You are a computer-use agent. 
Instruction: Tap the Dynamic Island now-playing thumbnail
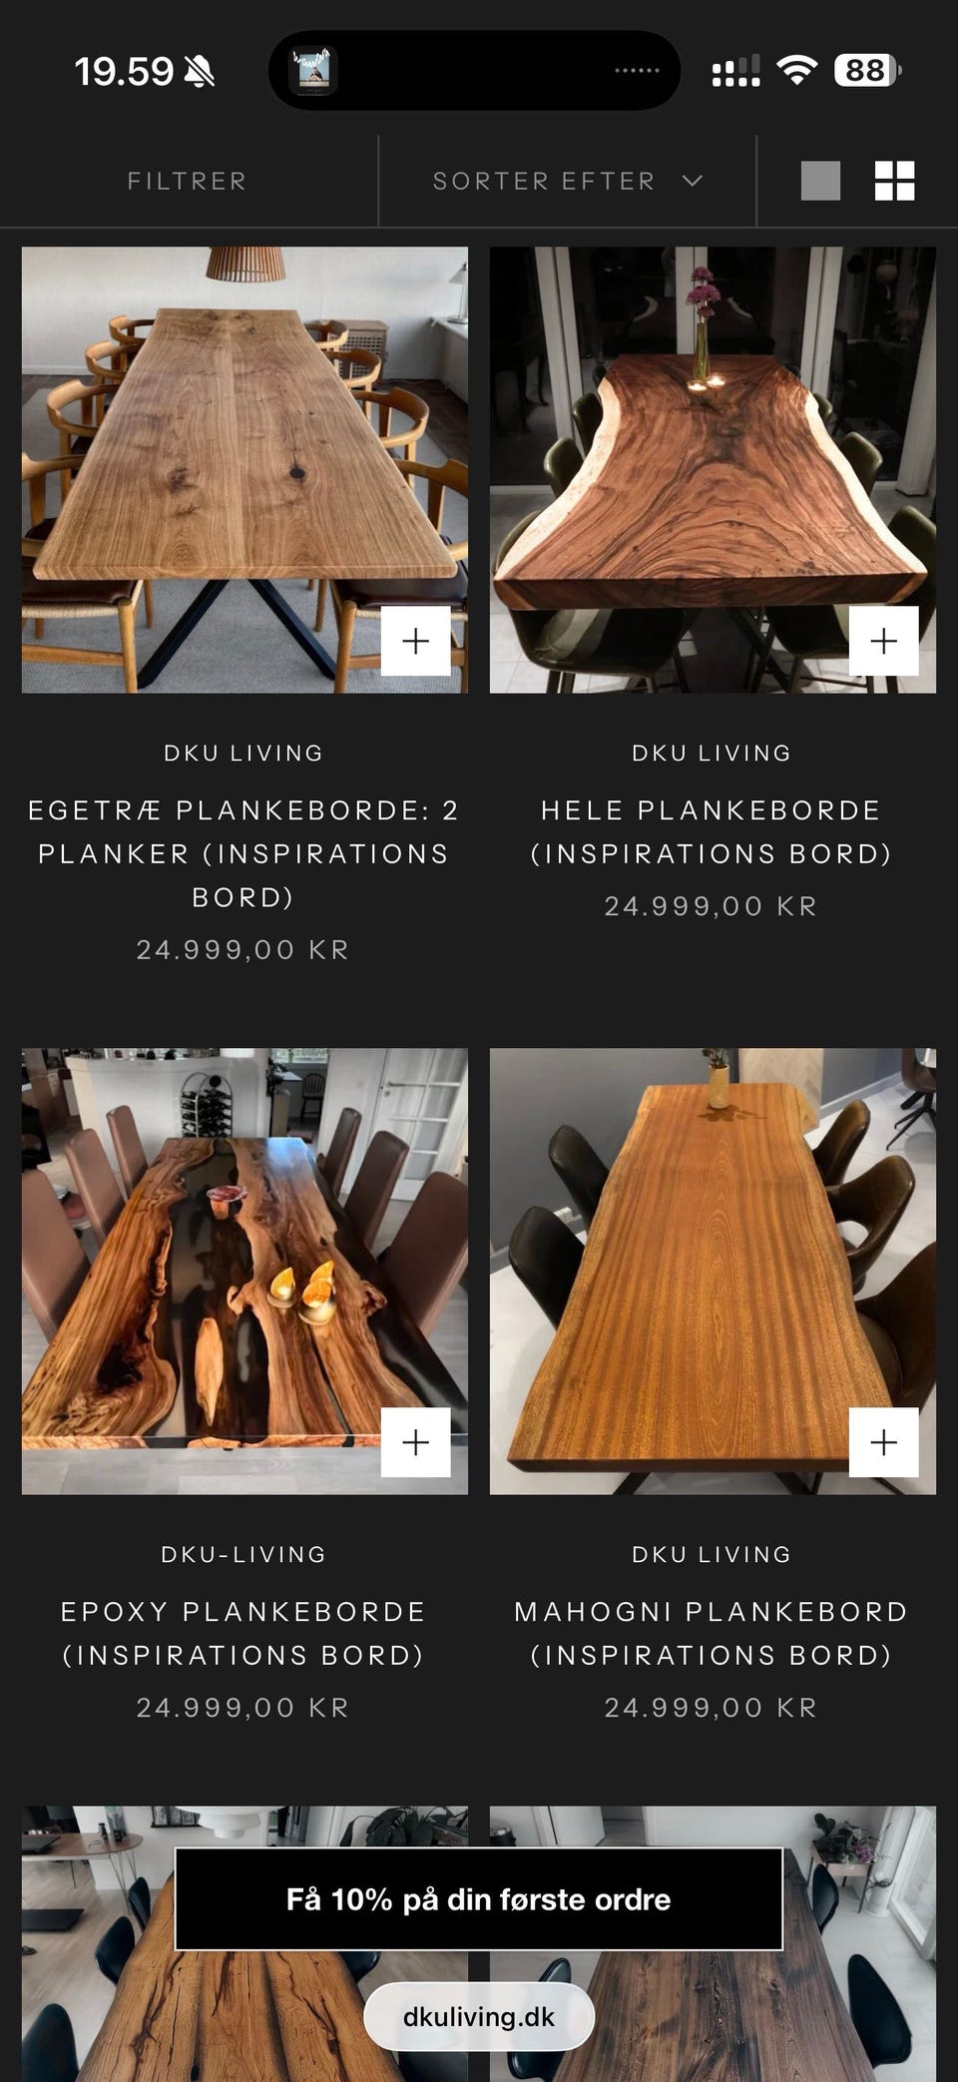[x=313, y=70]
